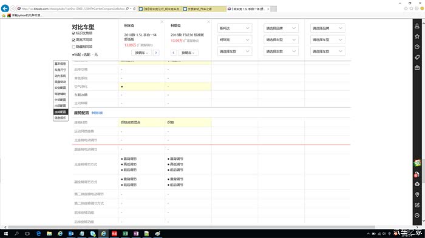The height and width of the screenshot is (238, 425).
Task: Open 请选择车型 dropdown in fifth column
Action: pyautogui.click(x=327, y=40)
